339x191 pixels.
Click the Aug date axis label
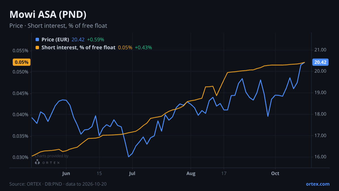click(191, 173)
